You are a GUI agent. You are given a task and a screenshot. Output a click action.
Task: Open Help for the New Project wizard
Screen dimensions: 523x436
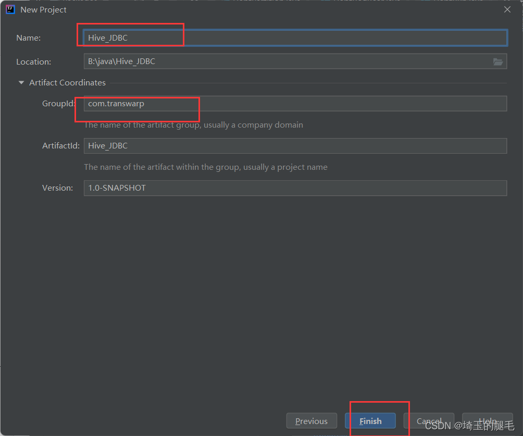click(488, 421)
